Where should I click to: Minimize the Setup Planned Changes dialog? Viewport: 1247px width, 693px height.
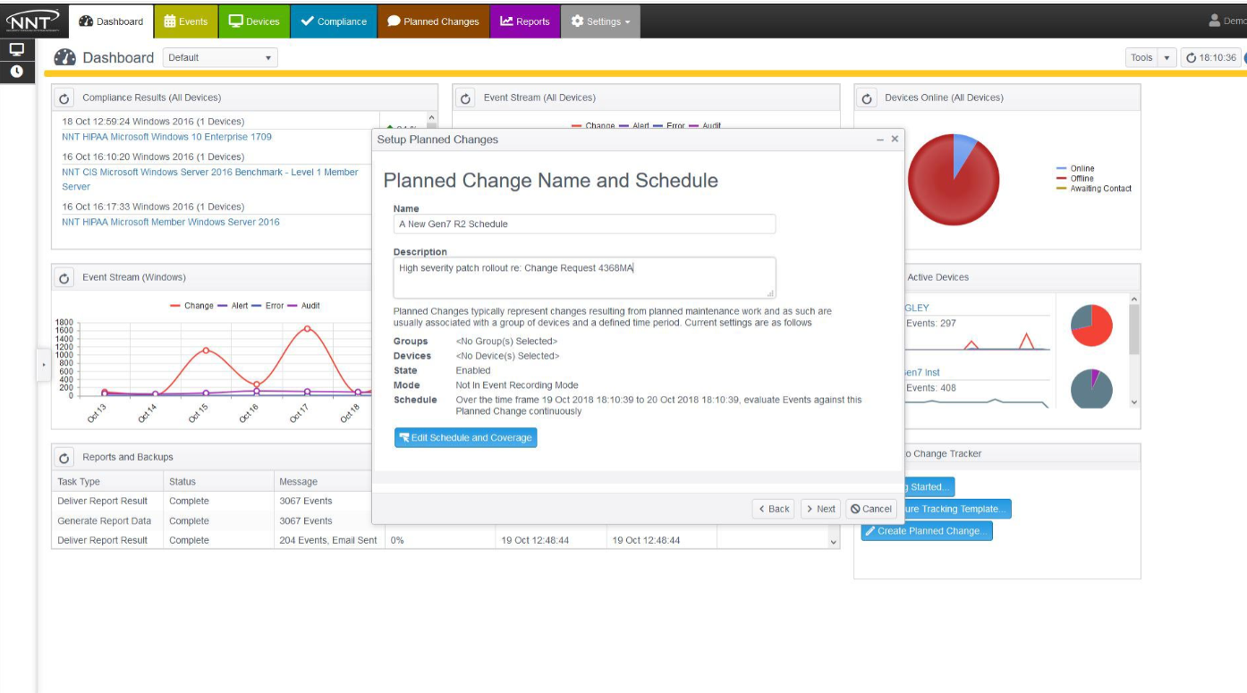[880, 139]
